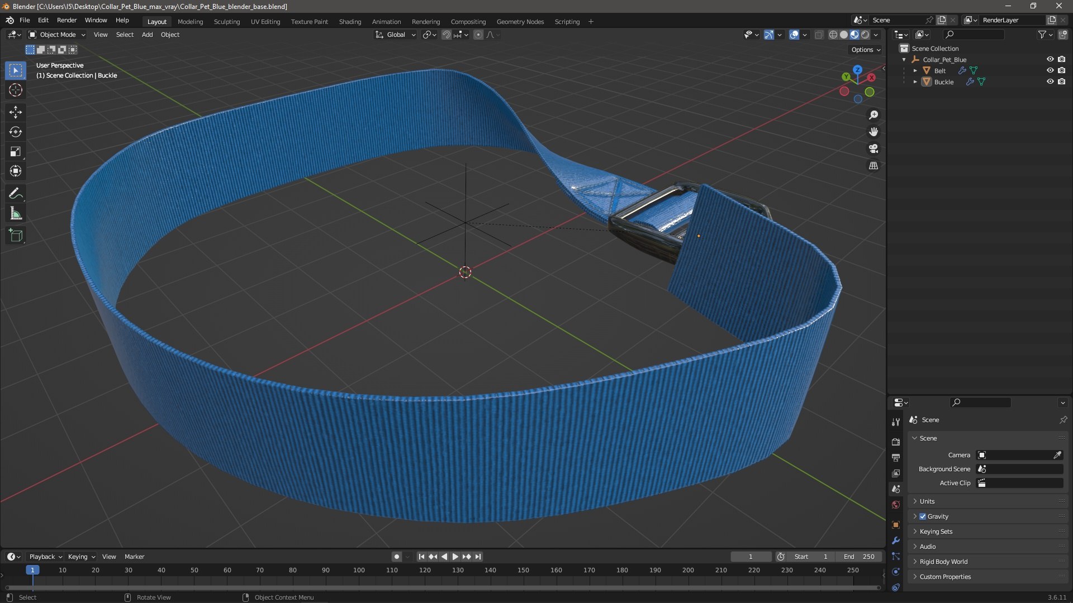Expand the Belt tree item
This screenshot has height=603, width=1073.
pos(915,70)
